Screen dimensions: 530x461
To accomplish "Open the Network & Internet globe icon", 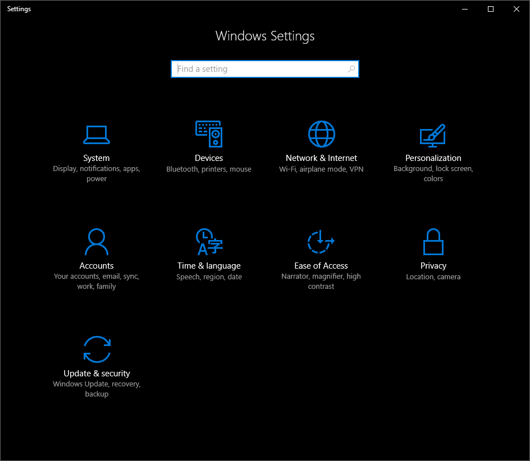I will (322, 134).
